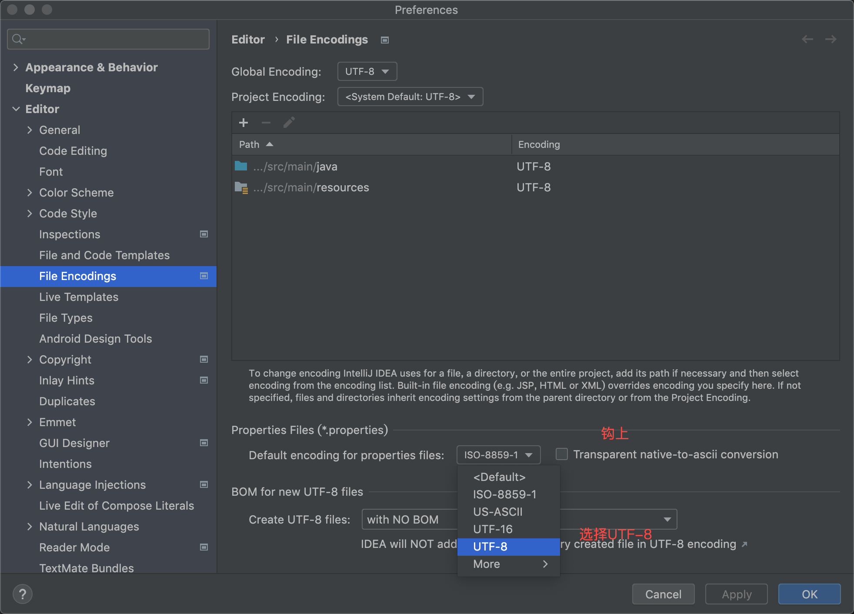The image size is (854, 614).
Task: Click the Cancel button
Action: click(663, 594)
